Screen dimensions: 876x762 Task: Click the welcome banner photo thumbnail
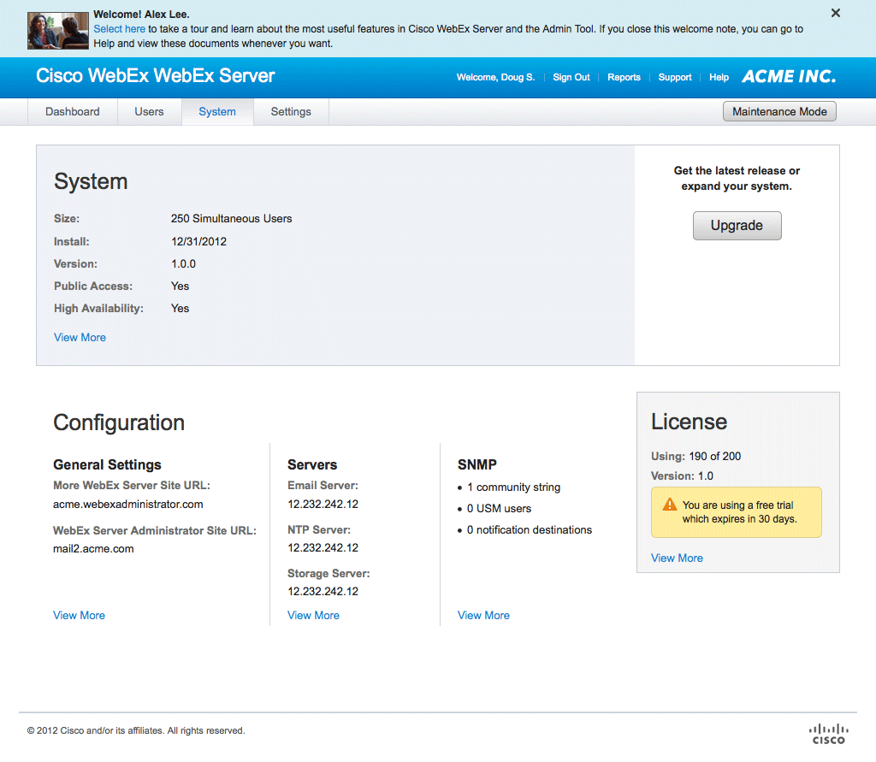(x=57, y=30)
